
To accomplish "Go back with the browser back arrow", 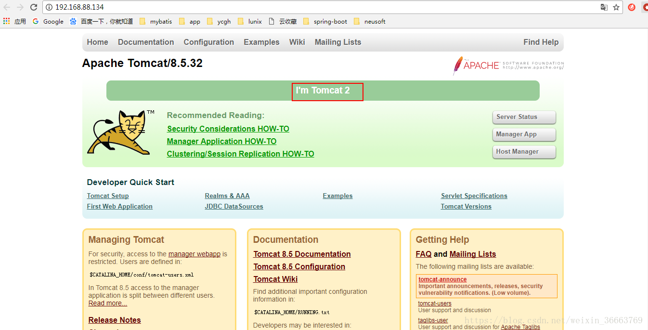I will pyautogui.click(x=7, y=7).
